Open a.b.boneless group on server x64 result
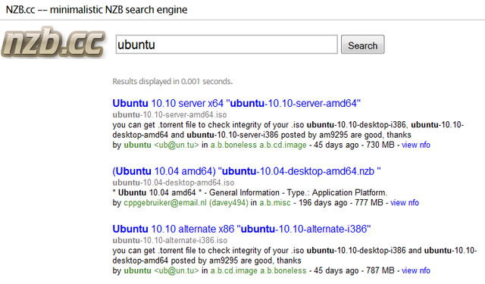Screen dimensions: 485x284 click(233, 145)
